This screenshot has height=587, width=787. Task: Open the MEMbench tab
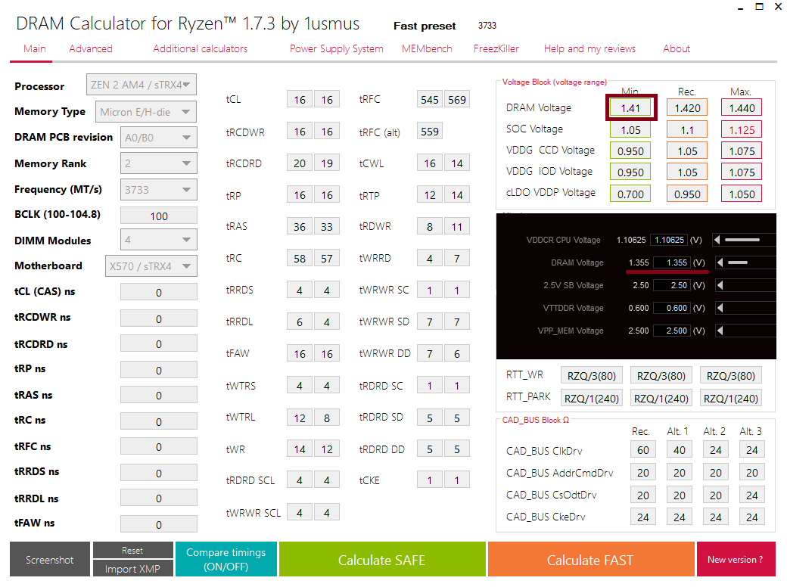click(427, 48)
